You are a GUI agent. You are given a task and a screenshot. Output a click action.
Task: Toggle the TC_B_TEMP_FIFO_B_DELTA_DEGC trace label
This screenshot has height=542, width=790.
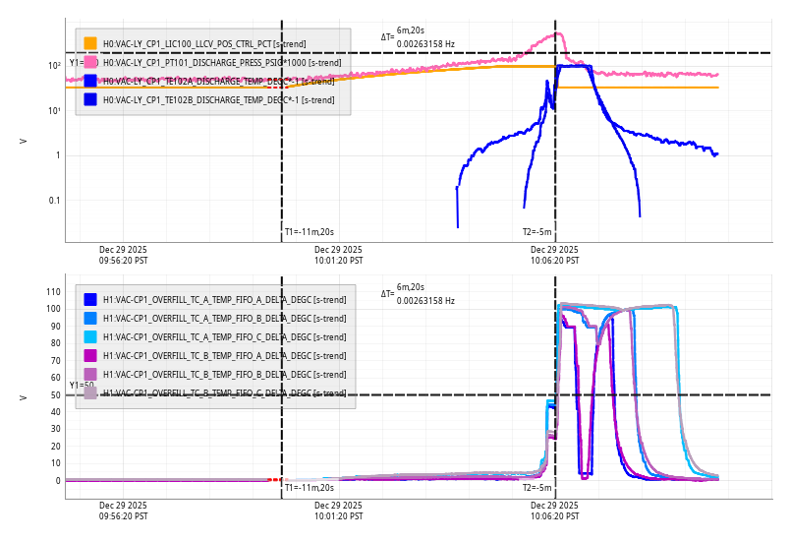tap(224, 374)
